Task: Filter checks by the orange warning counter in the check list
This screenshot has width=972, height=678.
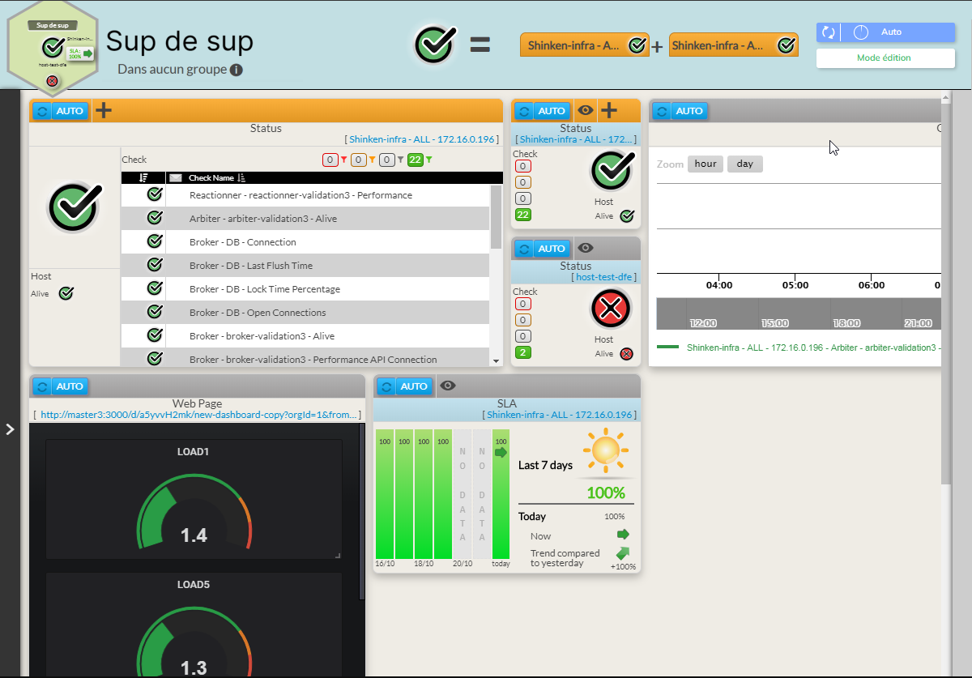Action: click(359, 160)
